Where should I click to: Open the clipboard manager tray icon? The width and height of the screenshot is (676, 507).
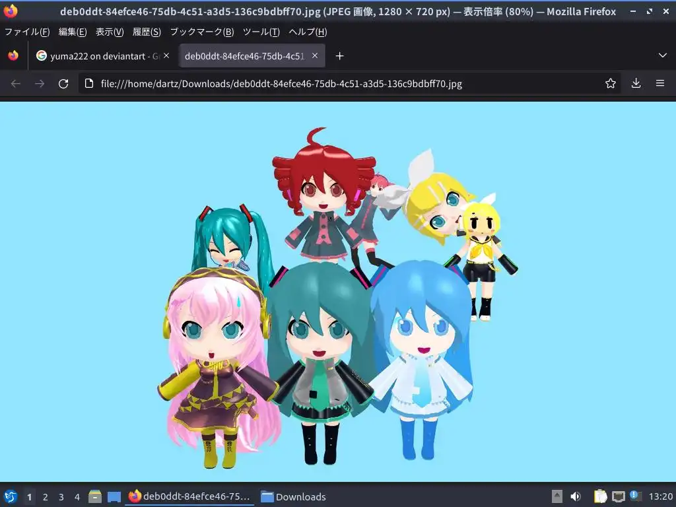[600, 496]
